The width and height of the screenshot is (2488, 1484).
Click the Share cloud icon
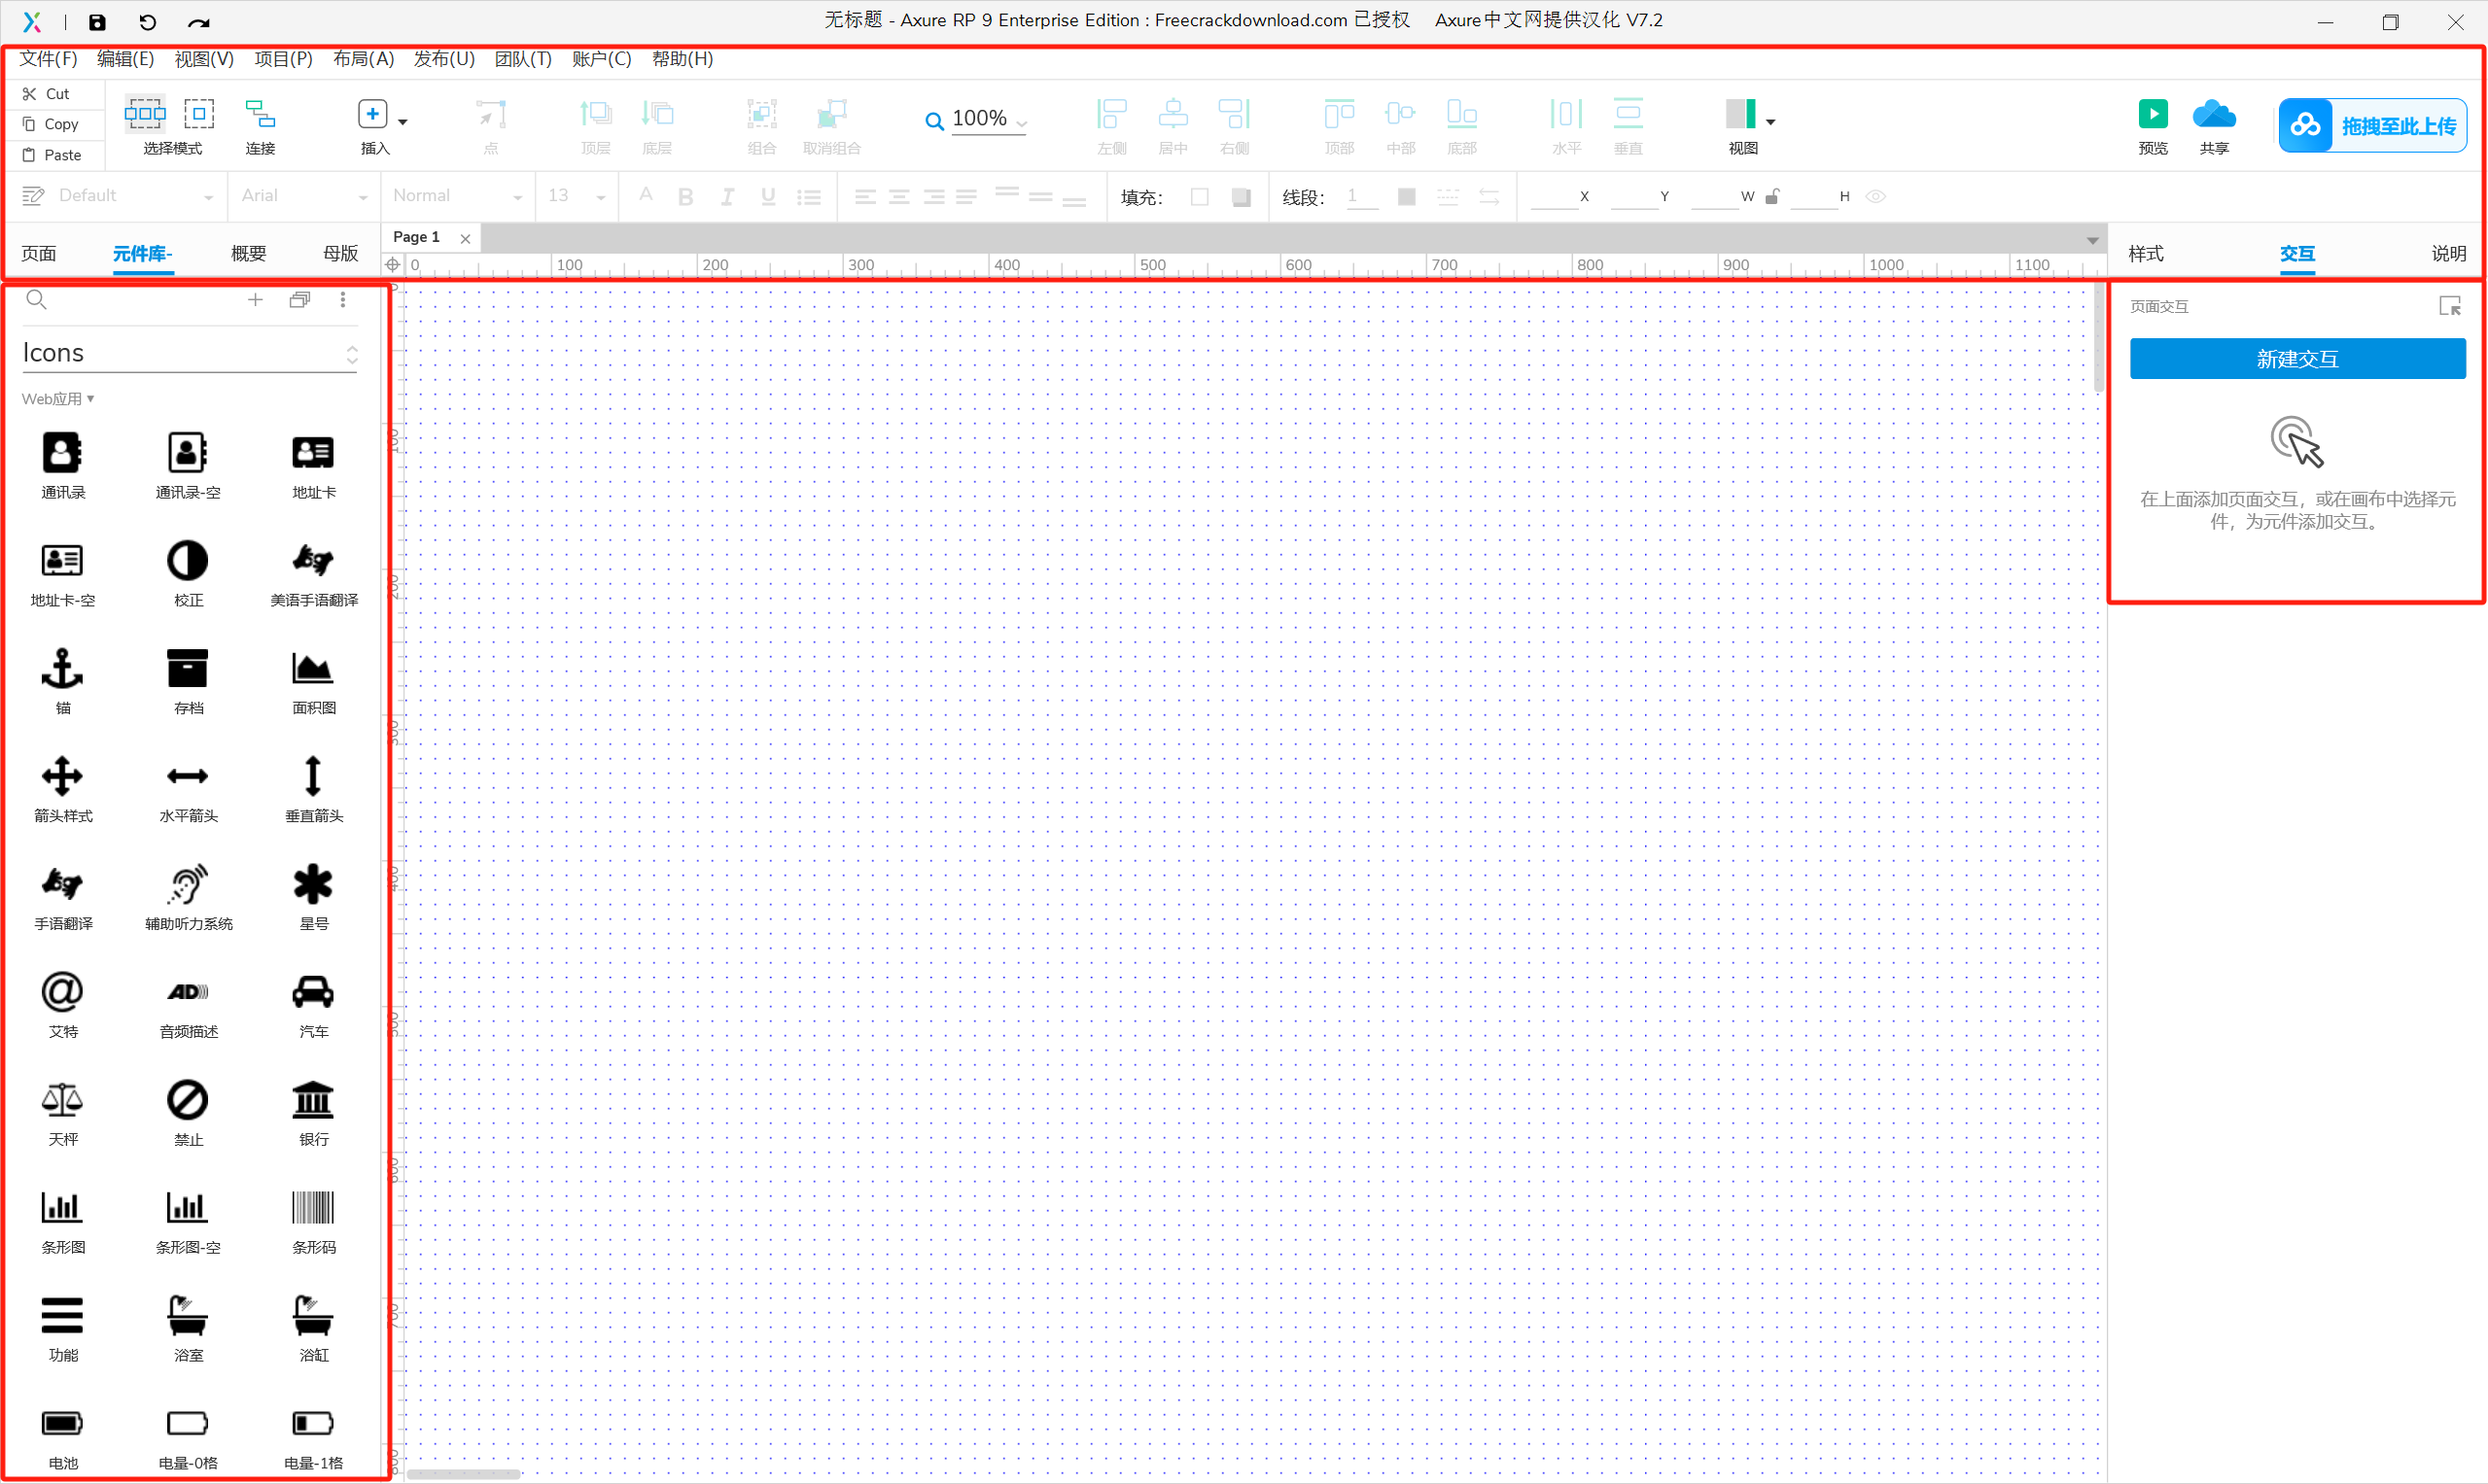(2213, 114)
